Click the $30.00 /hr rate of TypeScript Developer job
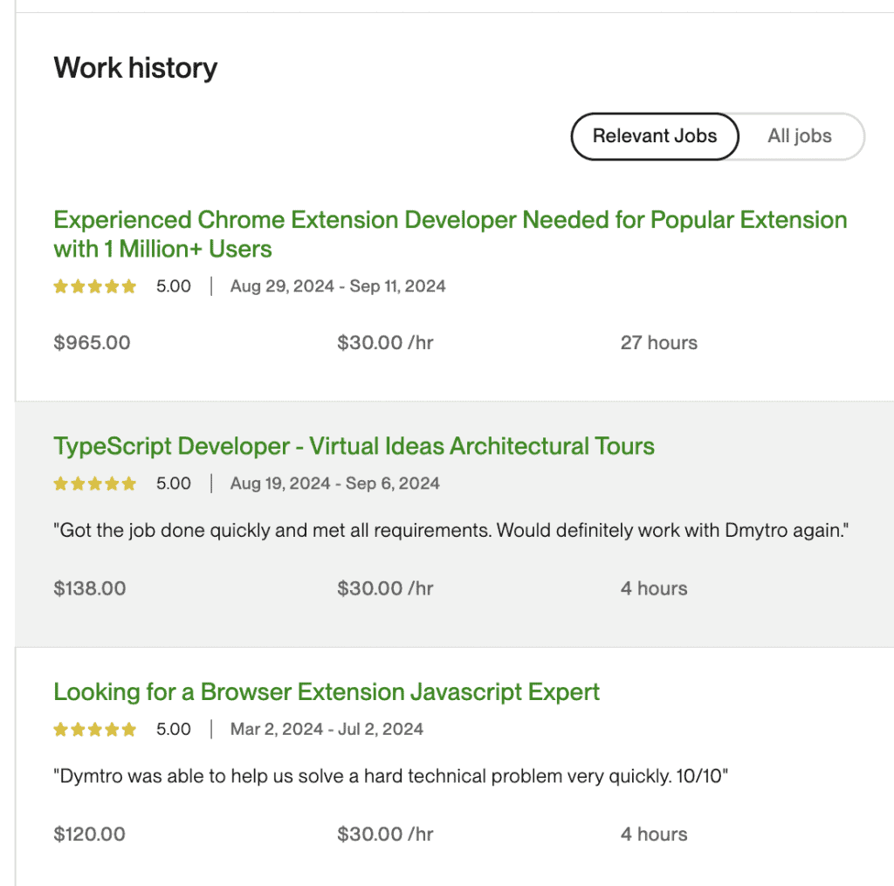The height and width of the screenshot is (886, 894). pyautogui.click(x=385, y=588)
